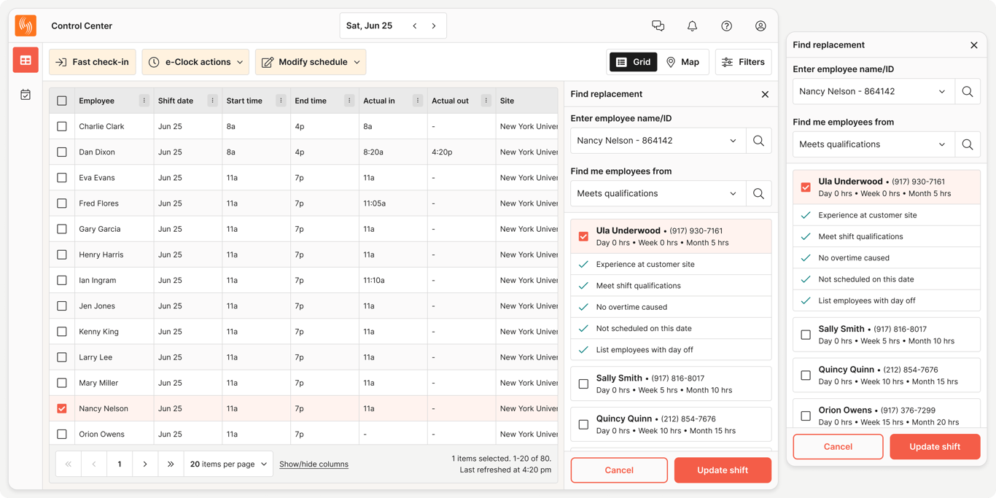
Task: Close the floating Find replacement panel
Action: (x=974, y=45)
